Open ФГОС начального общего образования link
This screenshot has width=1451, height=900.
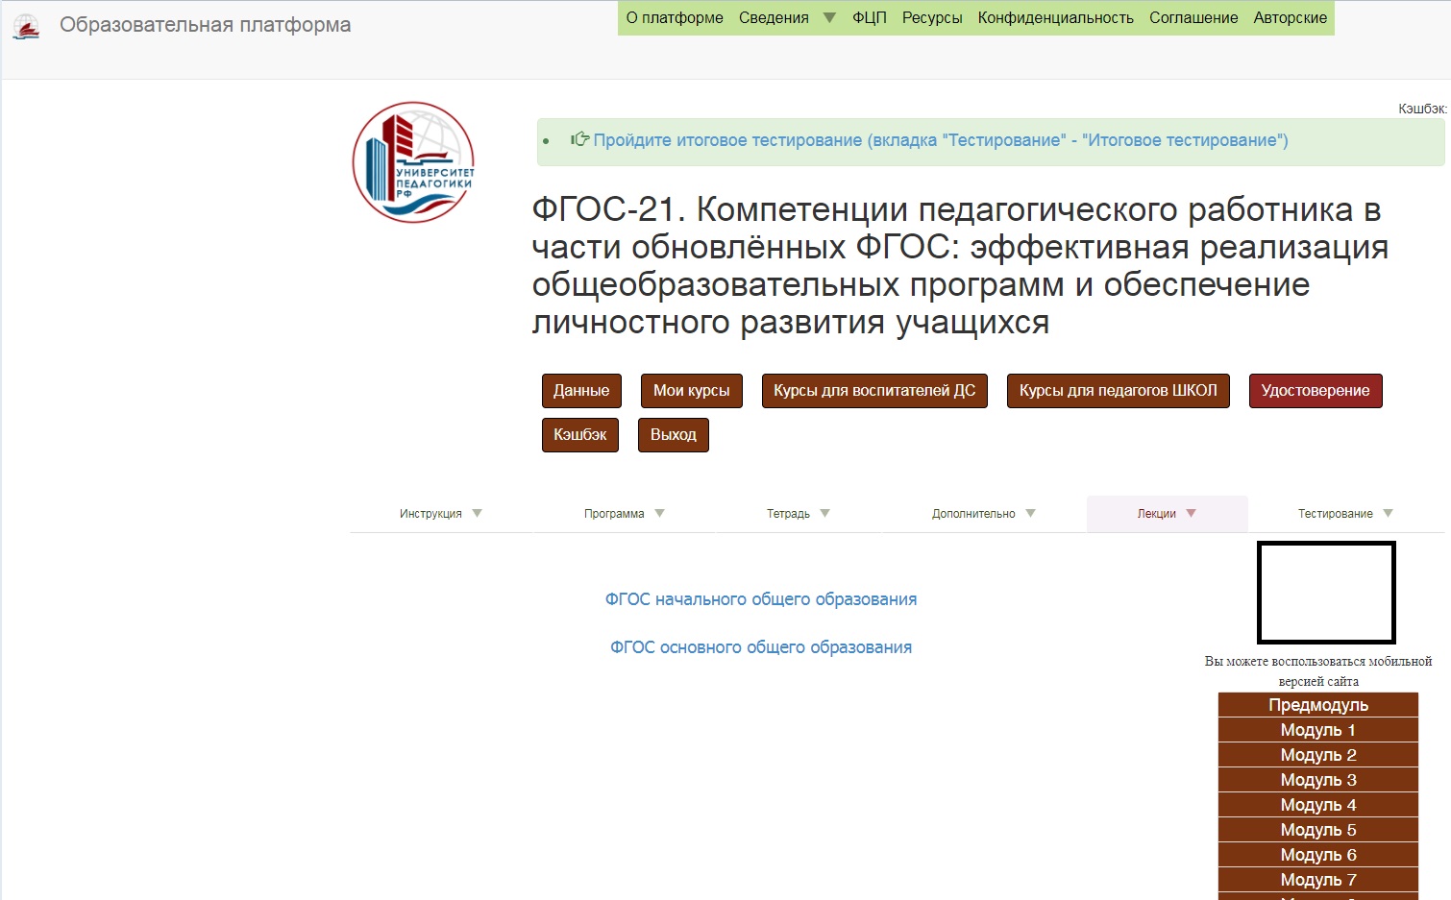(760, 599)
